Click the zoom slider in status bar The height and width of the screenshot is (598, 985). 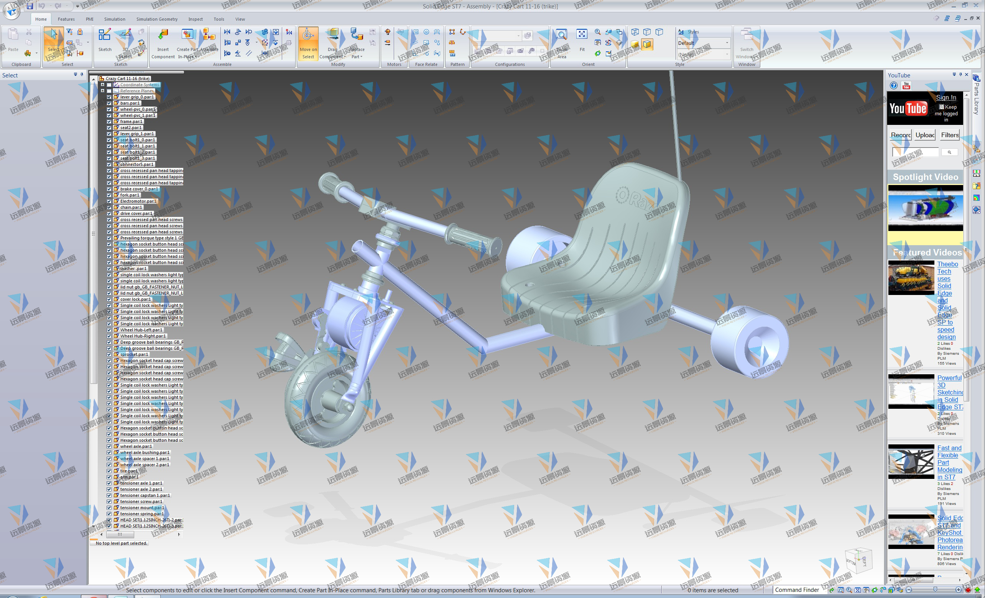pyautogui.click(x=935, y=590)
